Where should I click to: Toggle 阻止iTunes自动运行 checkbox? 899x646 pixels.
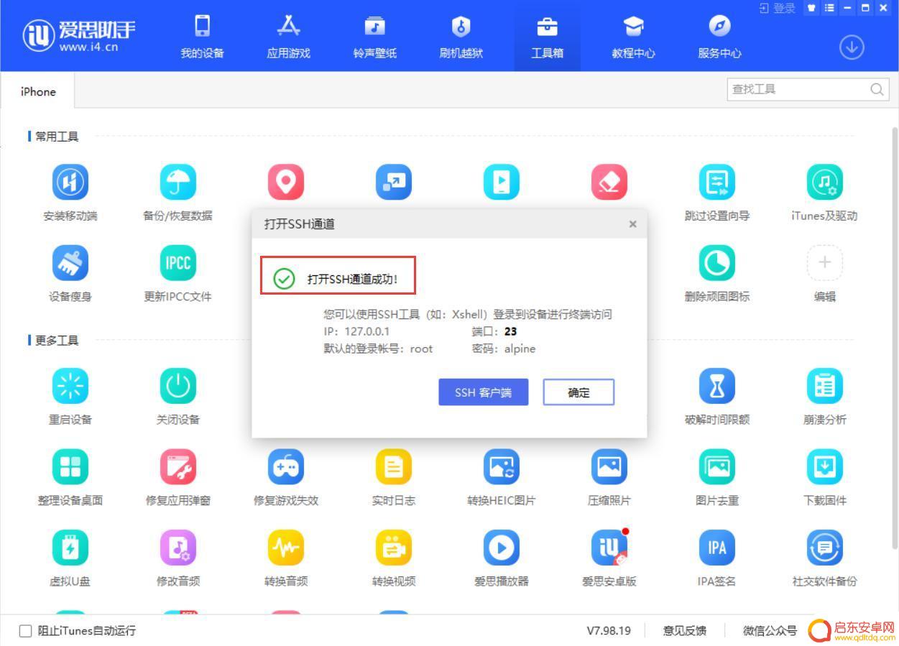[x=26, y=631]
